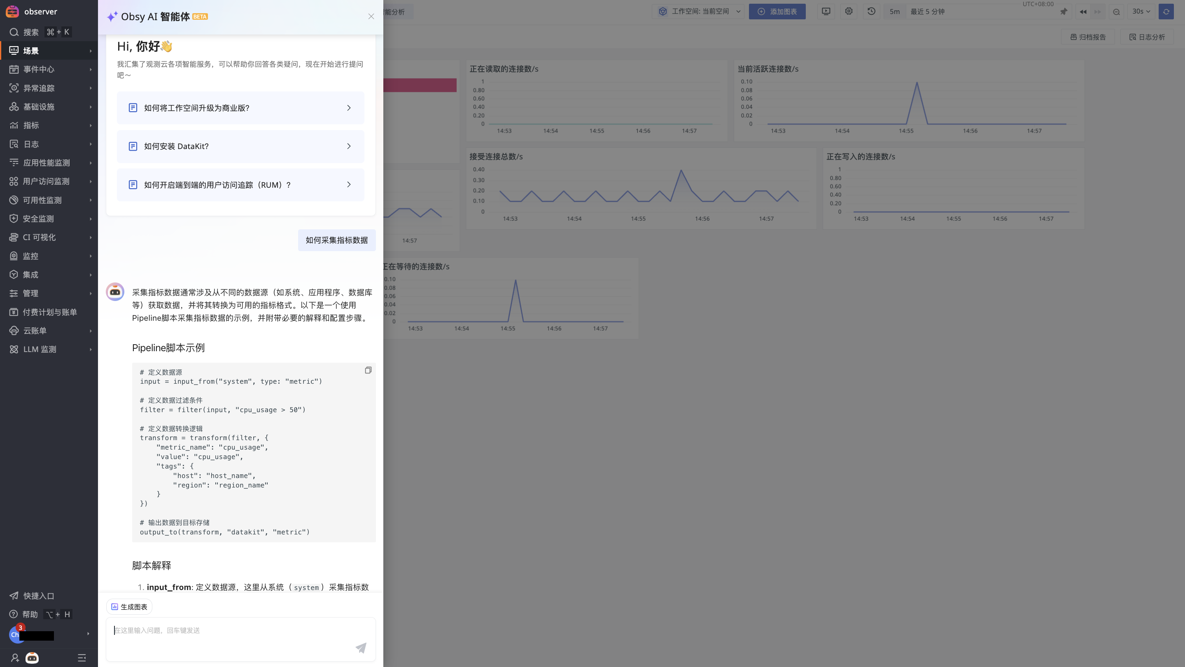The image size is (1185, 667).
Task: Click the 添加图表 button
Action: 777,12
